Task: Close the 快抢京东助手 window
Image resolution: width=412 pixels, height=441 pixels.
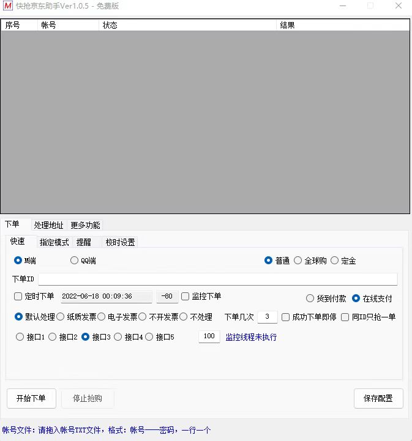Action: pyautogui.click(x=399, y=6)
